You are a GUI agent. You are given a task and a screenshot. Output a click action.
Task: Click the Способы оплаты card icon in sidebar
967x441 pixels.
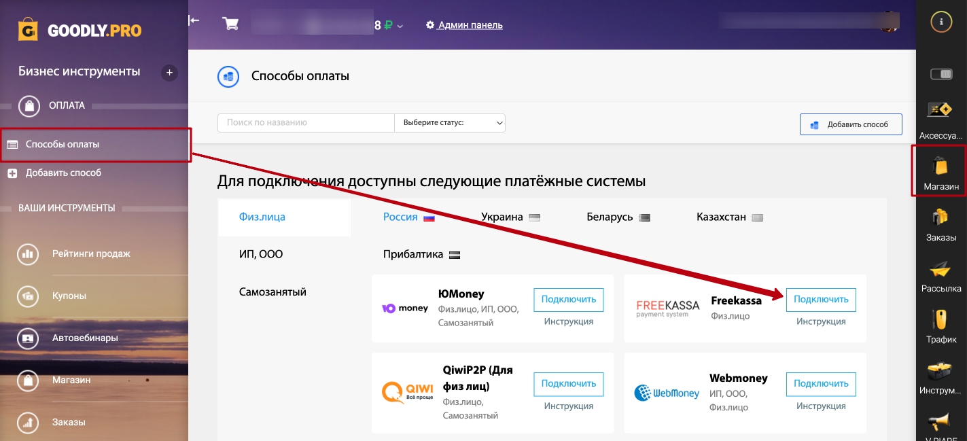(12, 145)
